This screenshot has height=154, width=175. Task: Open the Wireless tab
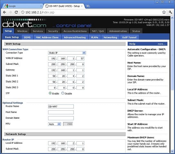pyautogui.click(x=22, y=31)
